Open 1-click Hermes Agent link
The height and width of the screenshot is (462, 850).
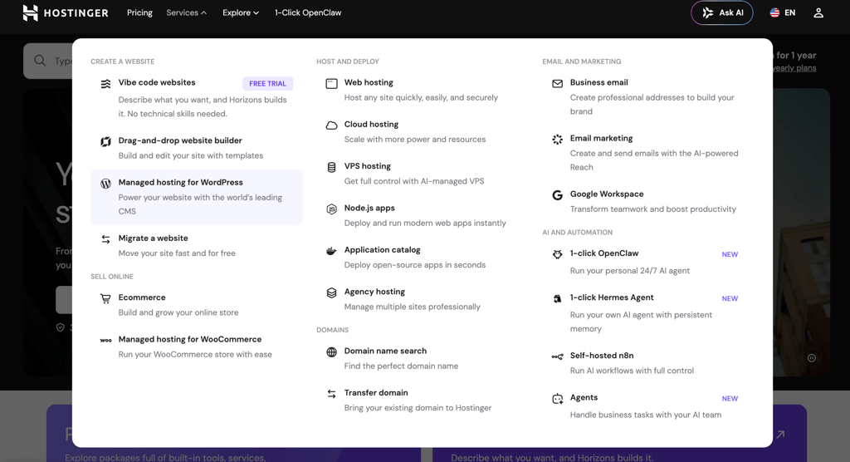pos(612,297)
